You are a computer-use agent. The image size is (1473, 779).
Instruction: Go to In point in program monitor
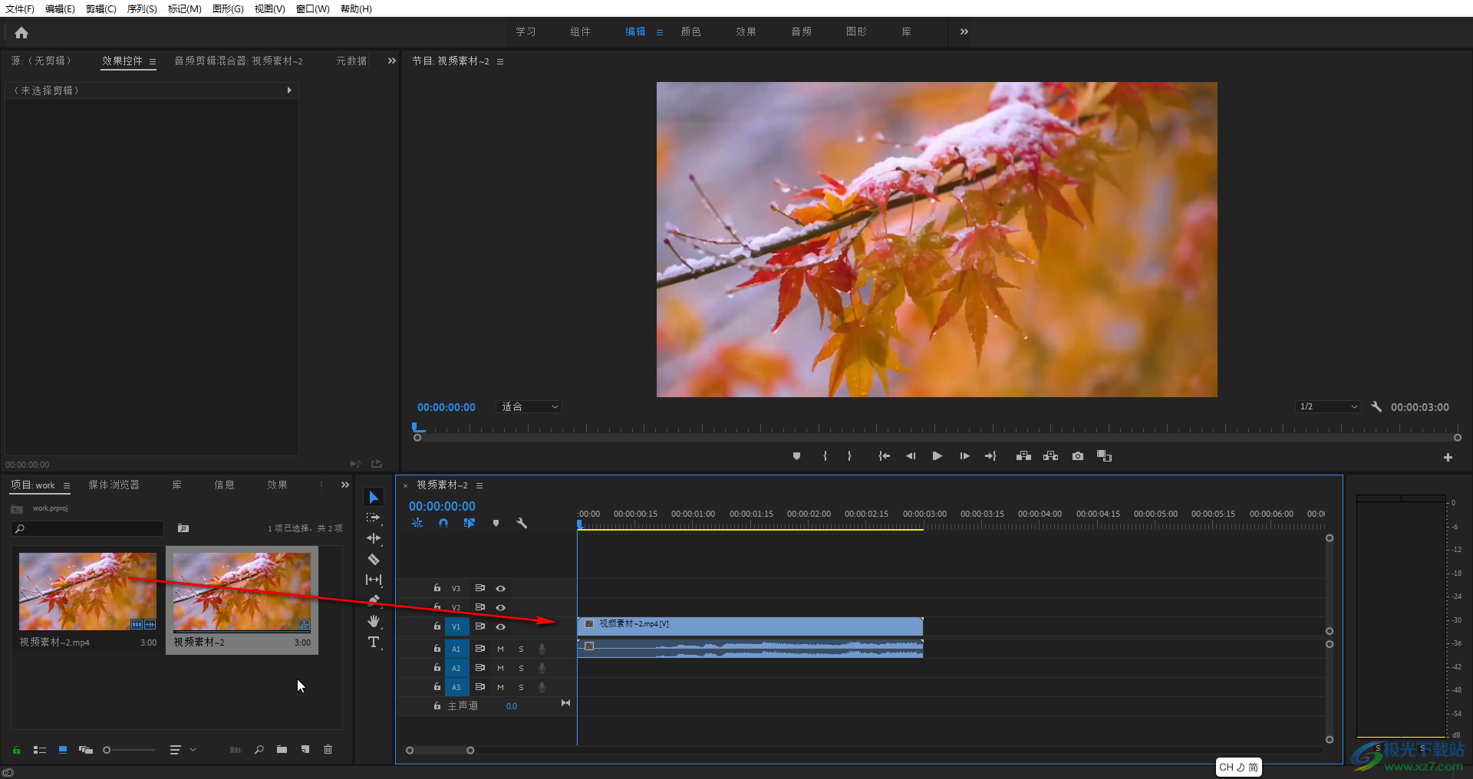coord(884,456)
